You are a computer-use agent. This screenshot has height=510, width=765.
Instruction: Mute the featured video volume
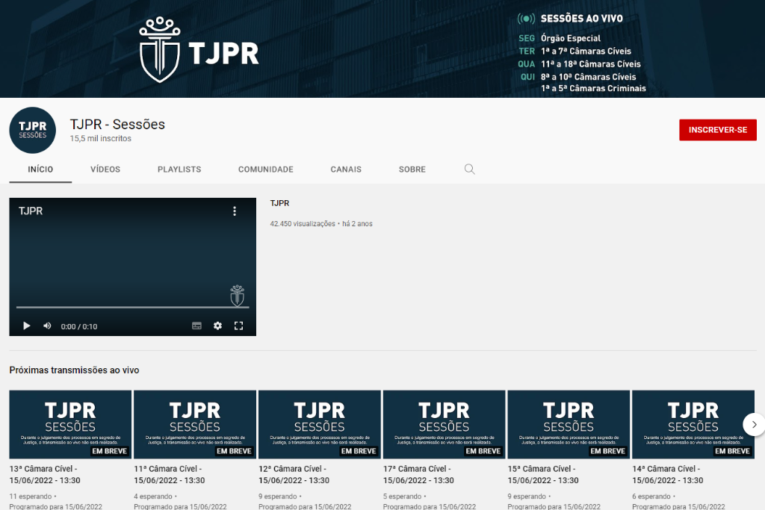tap(47, 326)
